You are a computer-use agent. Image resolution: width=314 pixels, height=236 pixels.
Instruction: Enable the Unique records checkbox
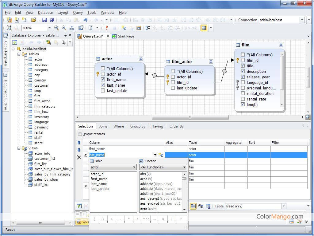(x=80, y=134)
